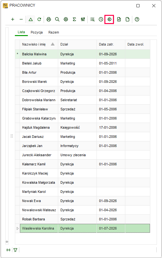The height and width of the screenshot is (258, 162).
Task: Remove employee using minus icon
Action: [x=21, y=19]
